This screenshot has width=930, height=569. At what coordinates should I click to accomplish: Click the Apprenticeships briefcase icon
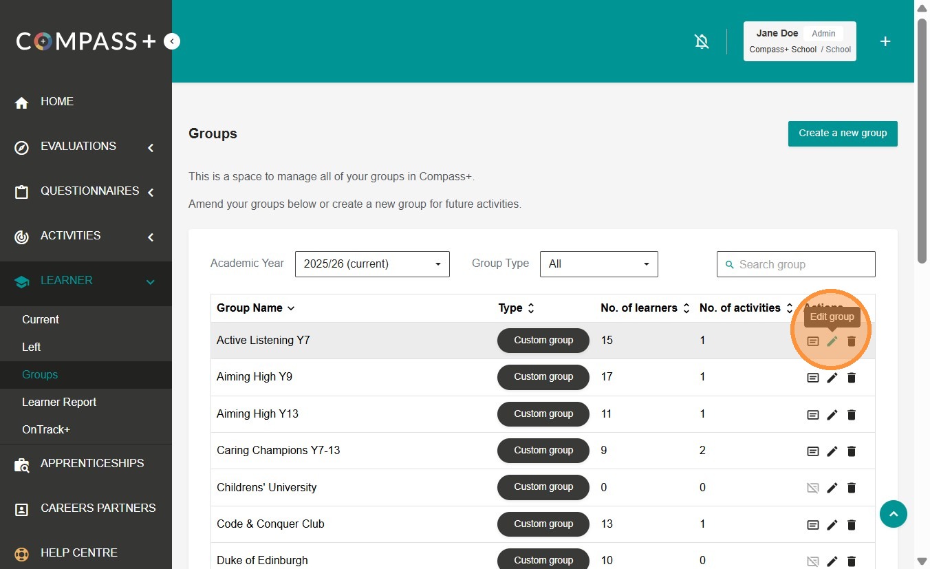tap(22, 465)
